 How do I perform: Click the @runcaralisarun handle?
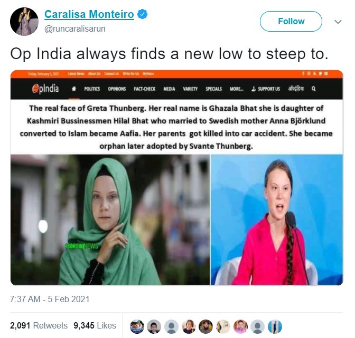click(75, 29)
